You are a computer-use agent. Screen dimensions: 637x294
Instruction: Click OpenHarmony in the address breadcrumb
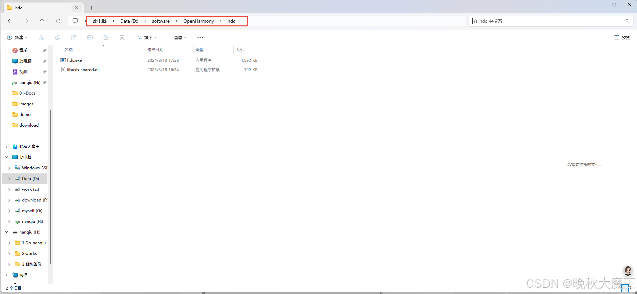click(199, 21)
